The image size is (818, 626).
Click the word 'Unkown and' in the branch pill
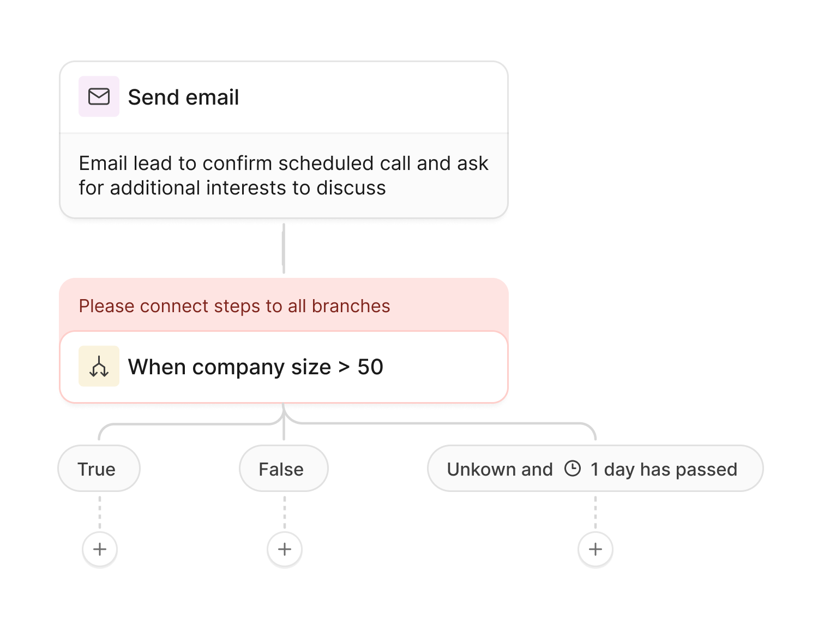coord(500,469)
